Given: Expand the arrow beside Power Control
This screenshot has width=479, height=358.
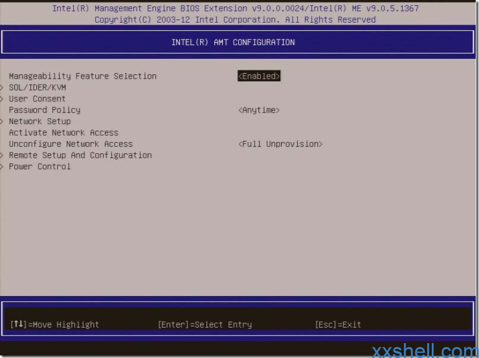Looking at the screenshot, I should (x=1, y=167).
